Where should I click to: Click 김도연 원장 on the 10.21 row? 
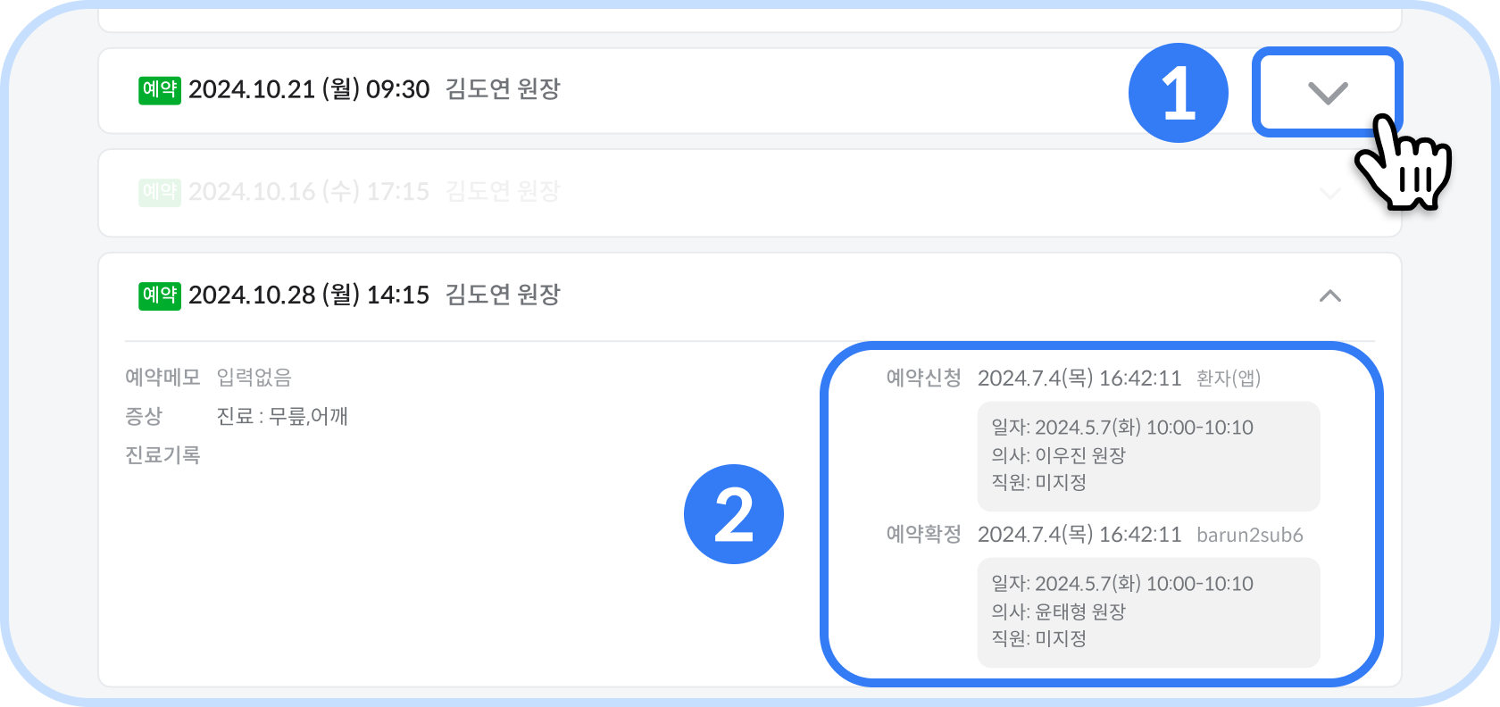click(503, 89)
